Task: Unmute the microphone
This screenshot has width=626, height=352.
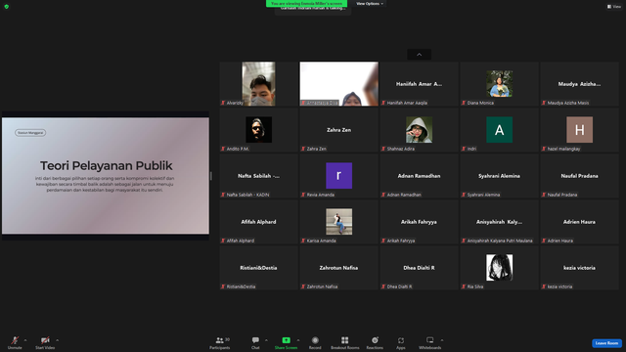Action: 15,342
